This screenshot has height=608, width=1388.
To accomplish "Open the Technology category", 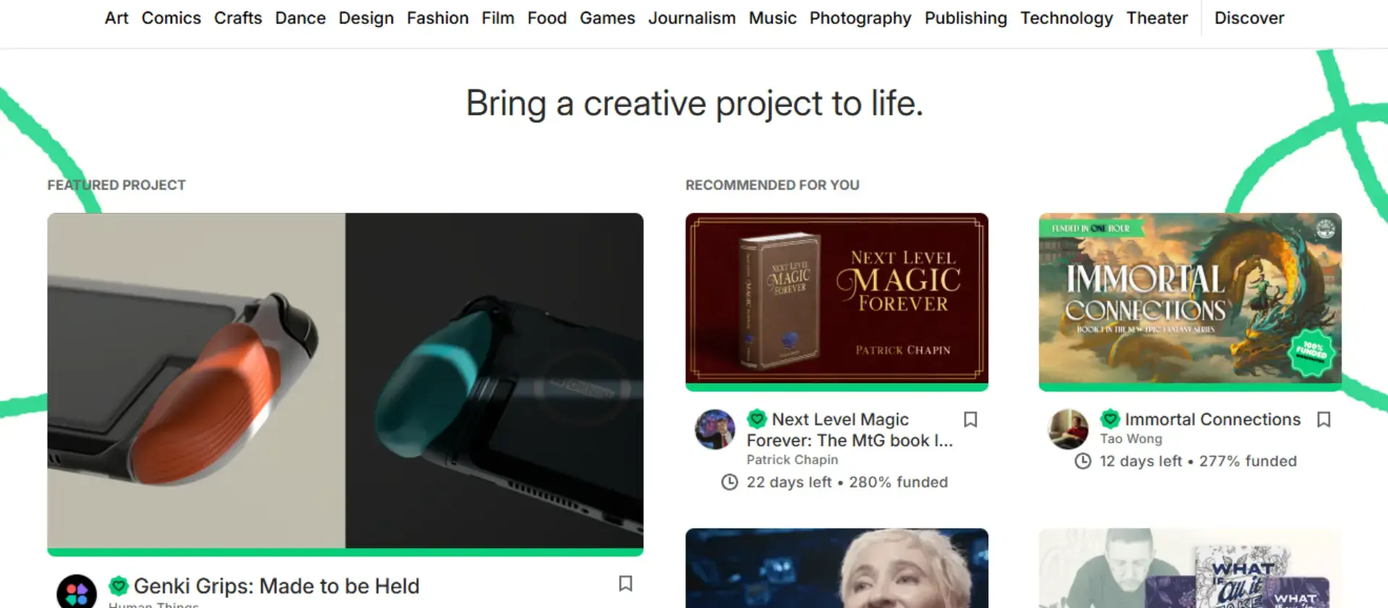I will [x=1066, y=18].
